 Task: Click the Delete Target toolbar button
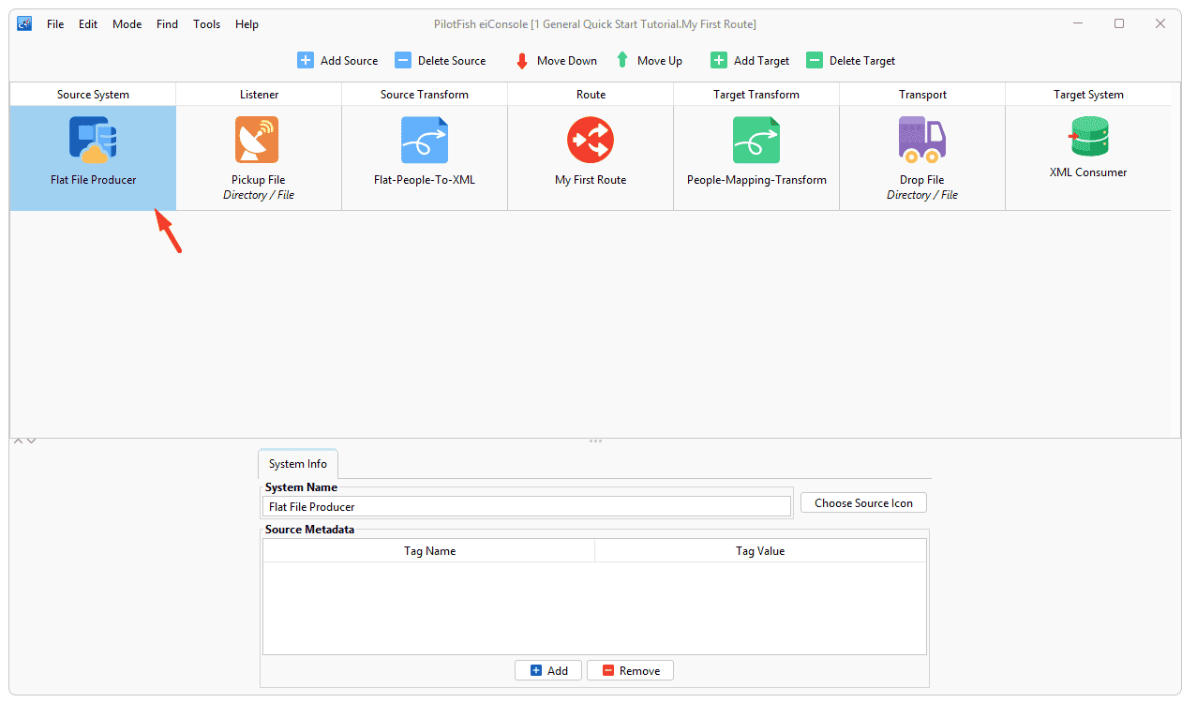(851, 60)
